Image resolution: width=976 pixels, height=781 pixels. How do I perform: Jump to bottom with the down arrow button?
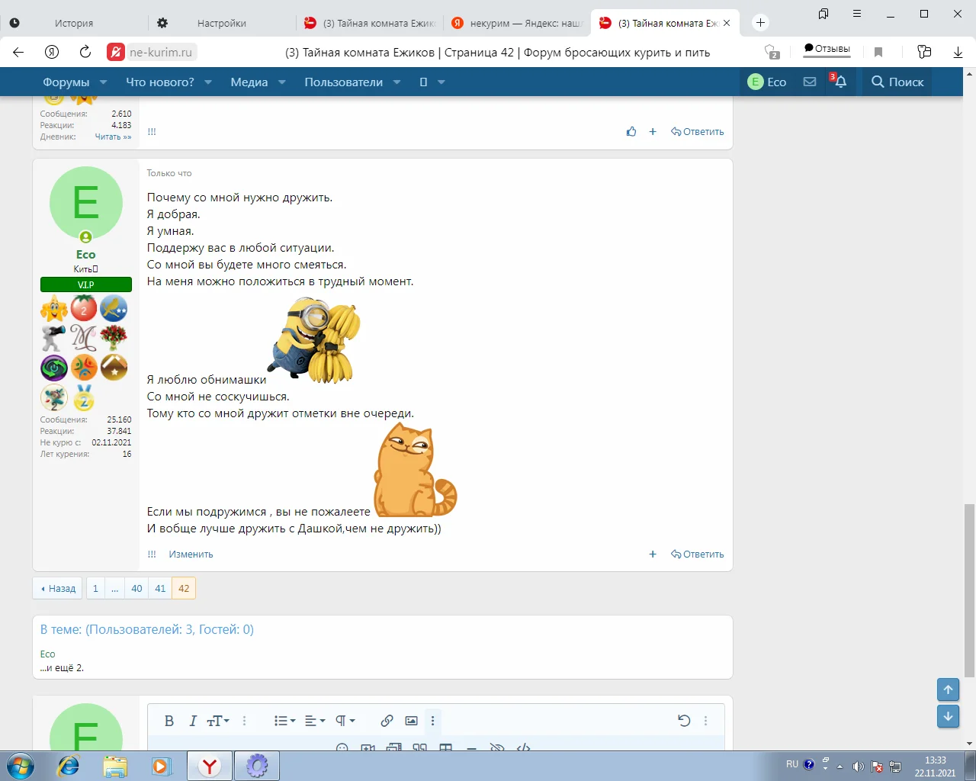coord(948,716)
